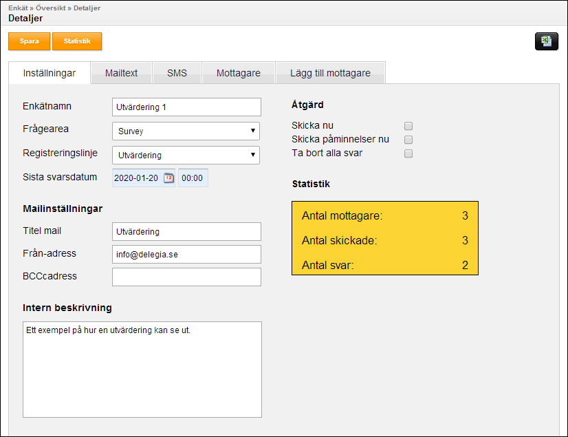Focus the Enkätnamn input field
This screenshot has height=437, width=568.
[x=186, y=107]
